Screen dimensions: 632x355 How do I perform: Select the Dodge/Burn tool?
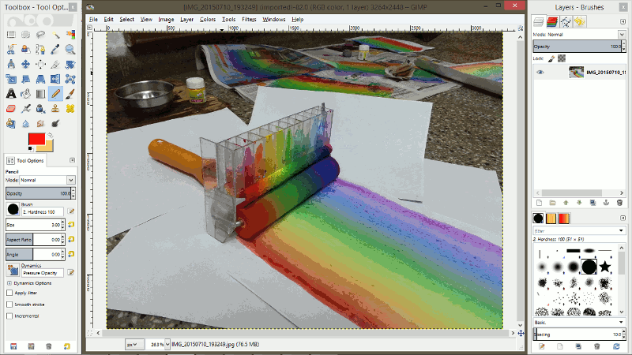(x=55, y=124)
